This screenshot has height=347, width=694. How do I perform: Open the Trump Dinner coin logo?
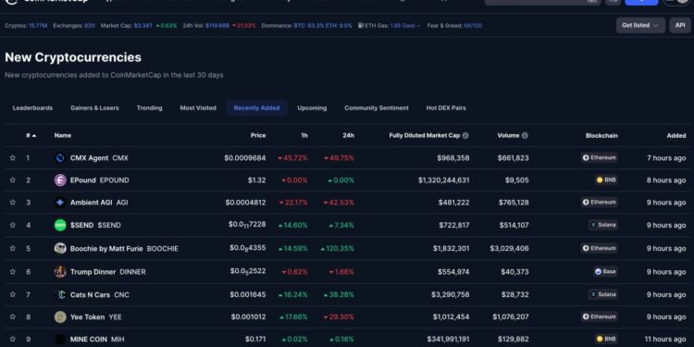click(x=60, y=272)
